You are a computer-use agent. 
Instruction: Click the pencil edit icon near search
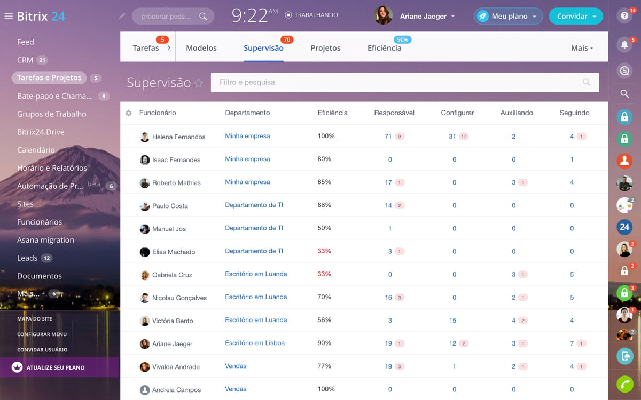[x=122, y=16]
